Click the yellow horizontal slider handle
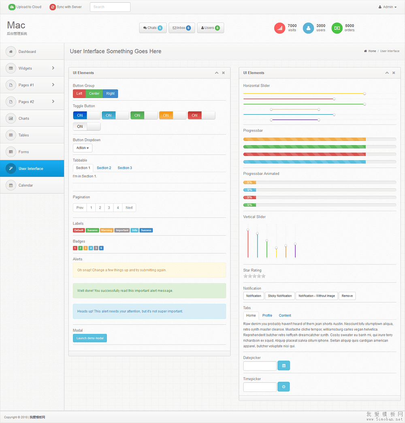This screenshot has width=405, height=423. (364, 94)
